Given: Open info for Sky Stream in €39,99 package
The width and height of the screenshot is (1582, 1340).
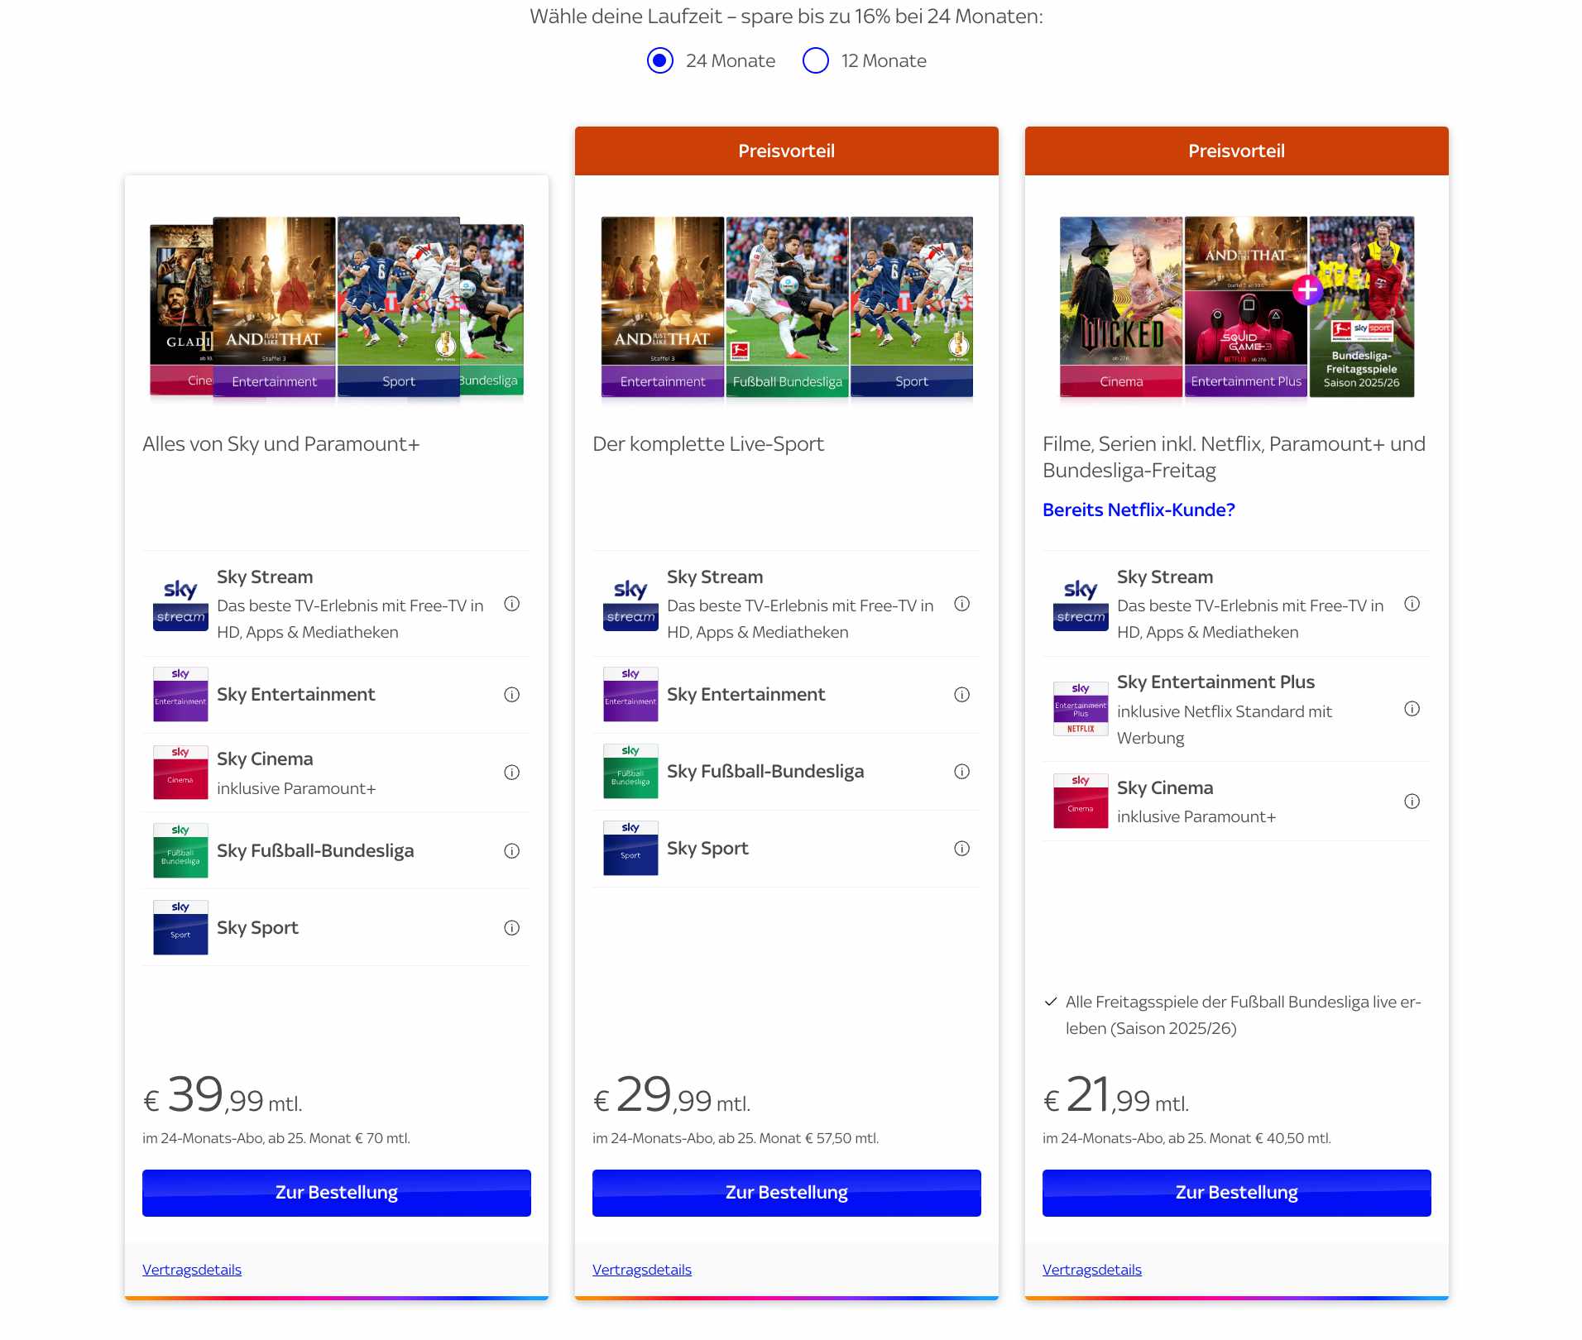Looking at the screenshot, I should pyautogui.click(x=511, y=604).
